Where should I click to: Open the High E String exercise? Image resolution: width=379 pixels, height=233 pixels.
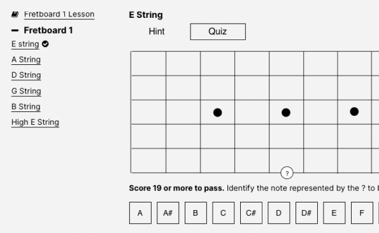coord(35,122)
